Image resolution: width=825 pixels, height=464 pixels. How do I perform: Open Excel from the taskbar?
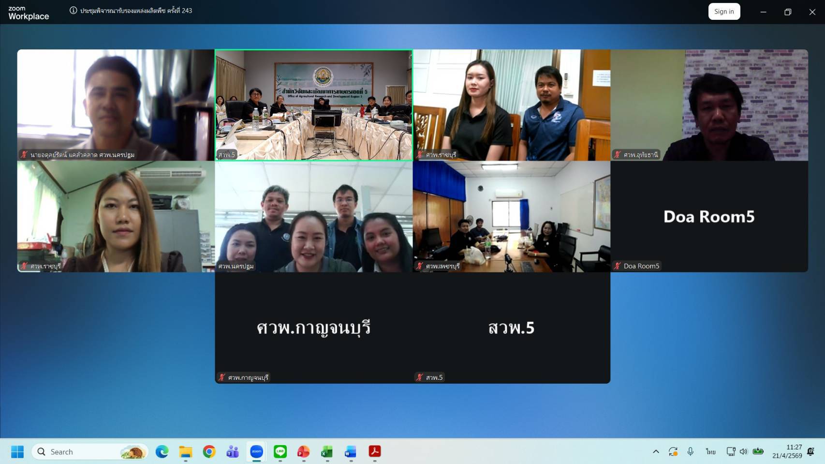point(327,451)
